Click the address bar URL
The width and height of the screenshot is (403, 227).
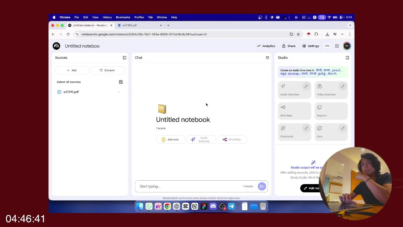[144, 34]
